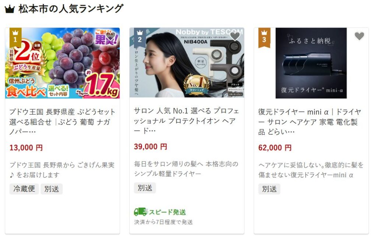Click the heart icon on the Nobby dryer card

tap(235, 36)
